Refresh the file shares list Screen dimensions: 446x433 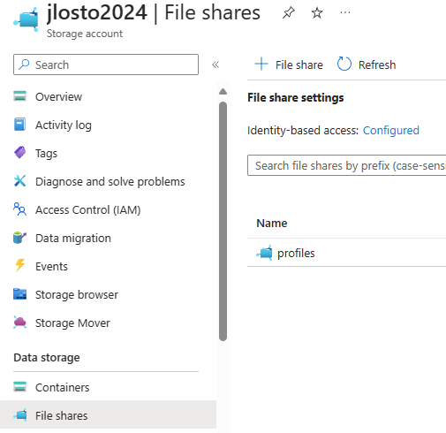click(367, 65)
